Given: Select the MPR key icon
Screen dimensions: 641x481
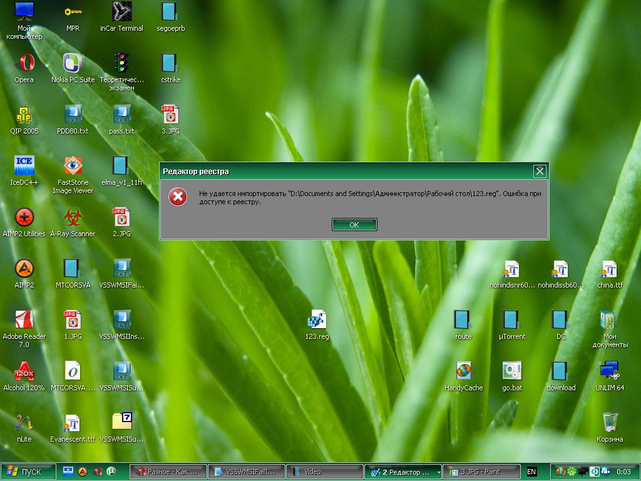Looking at the screenshot, I should pyautogui.click(x=73, y=17).
